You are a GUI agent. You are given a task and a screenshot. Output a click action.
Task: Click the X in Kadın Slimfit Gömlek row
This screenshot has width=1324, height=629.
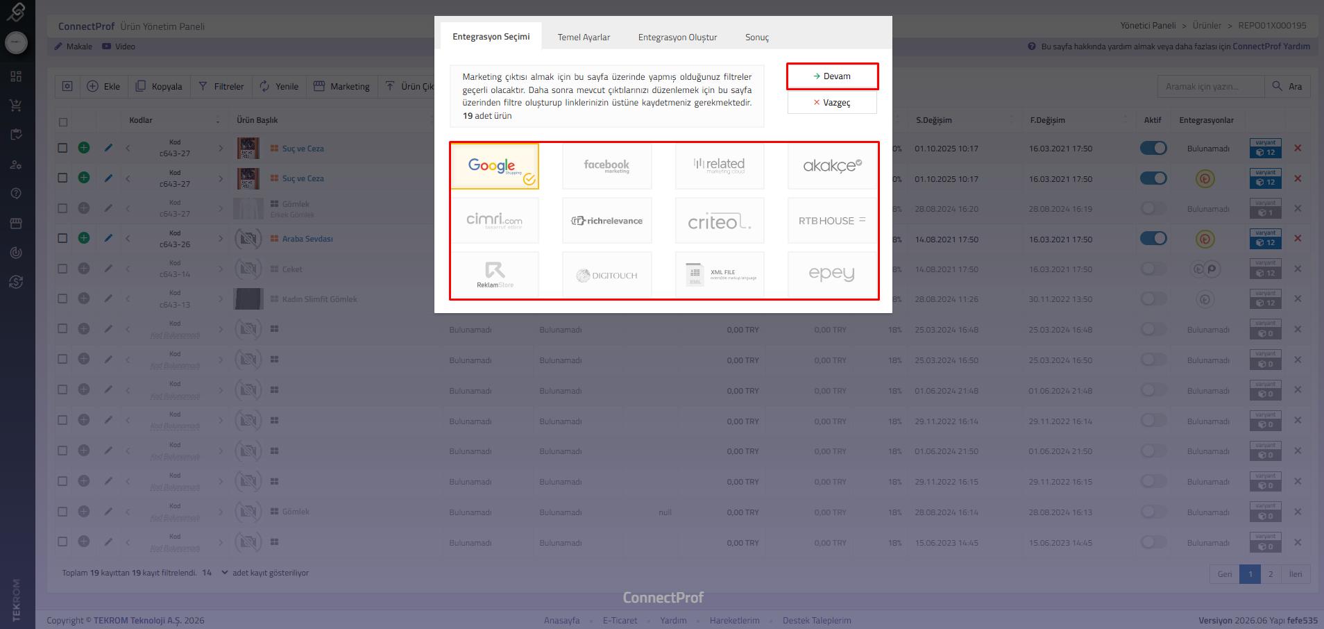(x=1298, y=299)
